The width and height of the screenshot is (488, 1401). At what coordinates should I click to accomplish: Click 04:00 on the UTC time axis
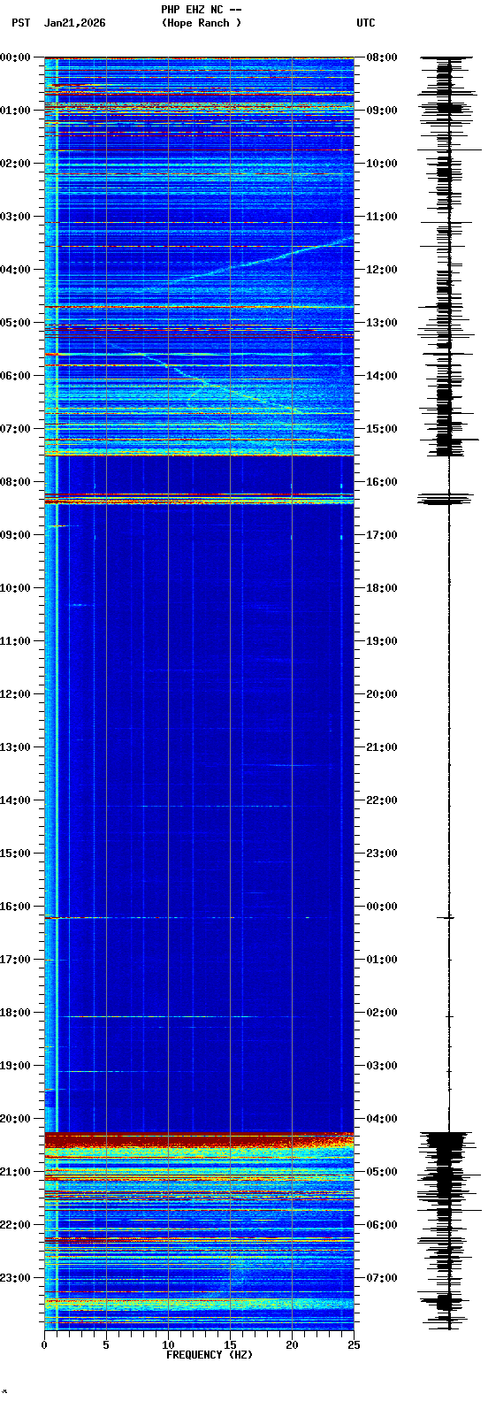(x=382, y=1119)
